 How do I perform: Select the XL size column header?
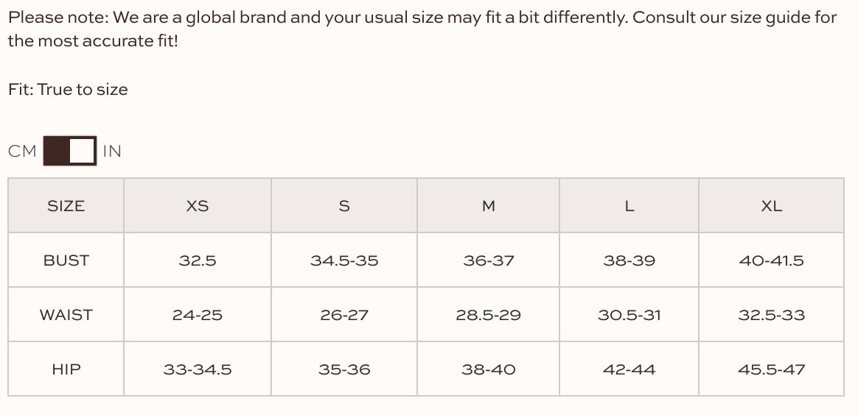pos(771,206)
